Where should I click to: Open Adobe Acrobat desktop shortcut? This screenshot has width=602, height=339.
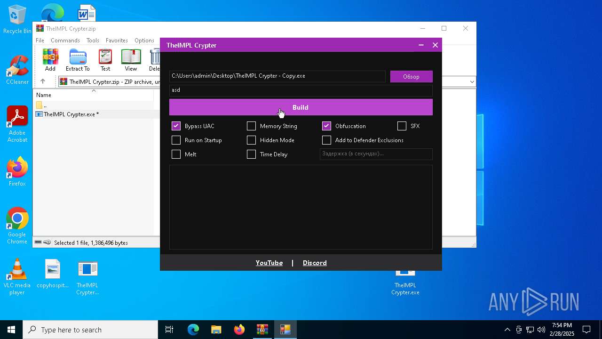pos(17,124)
